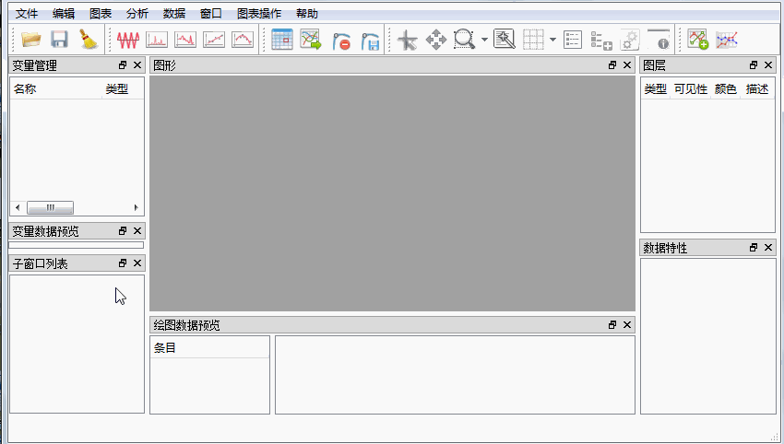The height and width of the screenshot is (444, 784).
Task: Select the crosshair pointer tool
Action: pyautogui.click(x=407, y=40)
